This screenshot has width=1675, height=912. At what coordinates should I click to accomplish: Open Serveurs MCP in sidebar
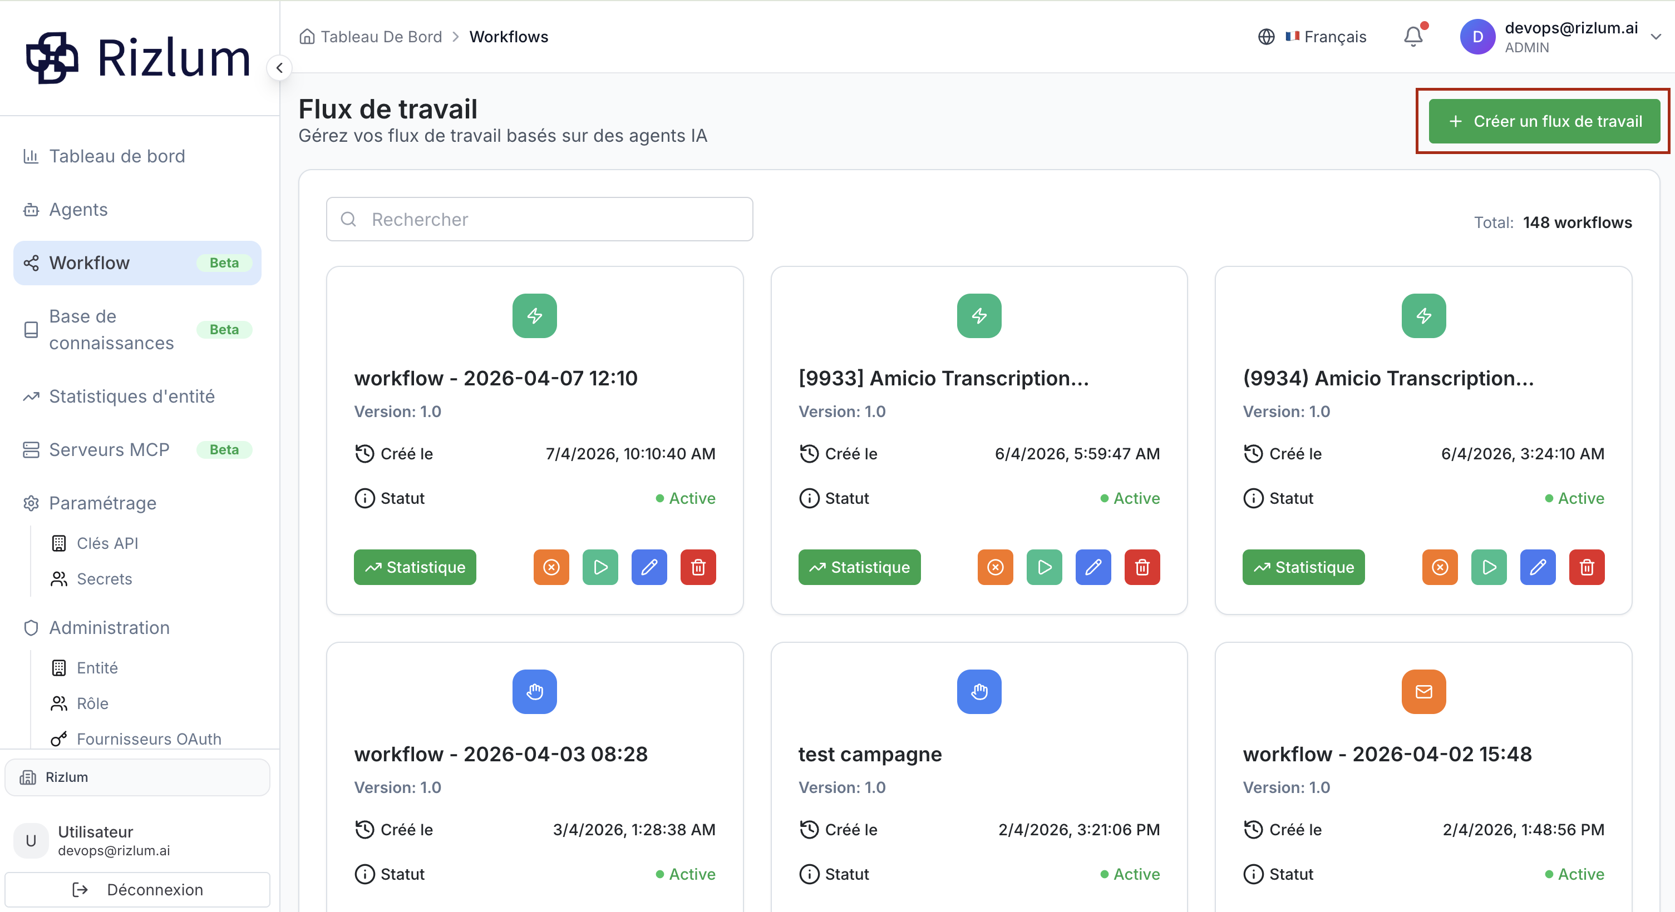[x=137, y=450]
